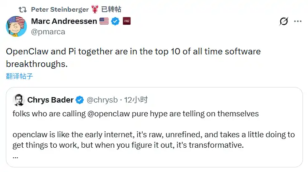The width and height of the screenshot is (308, 172).
Task: Click the Chrys Bader name in quoted post
Action: click(x=50, y=100)
